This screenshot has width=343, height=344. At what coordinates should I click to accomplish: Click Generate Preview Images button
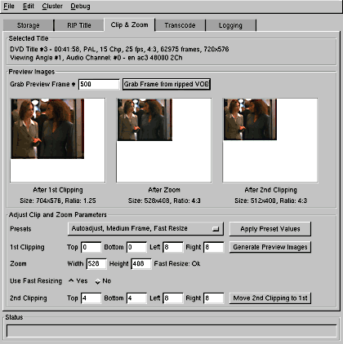point(270,247)
